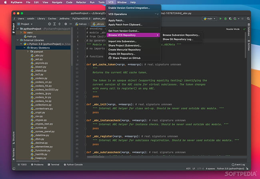The width and height of the screenshot is (260, 179).
Task: Click the 4 spaces indent setting
Action: tap(210, 169)
